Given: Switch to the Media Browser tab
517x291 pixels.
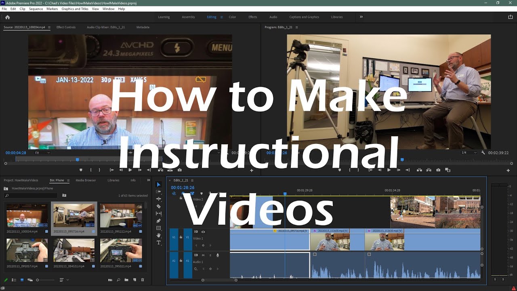Looking at the screenshot, I should (x=86, y=180).
